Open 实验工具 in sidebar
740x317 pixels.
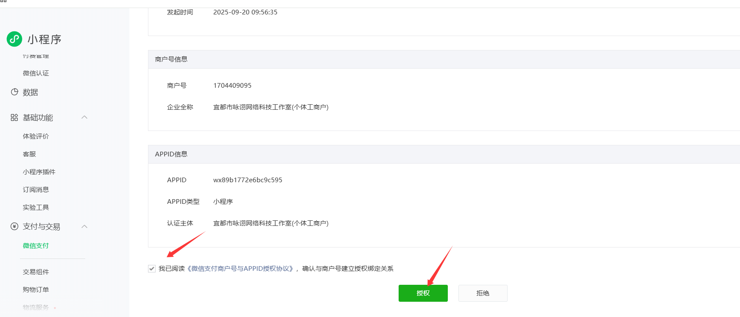pos(36,207)
